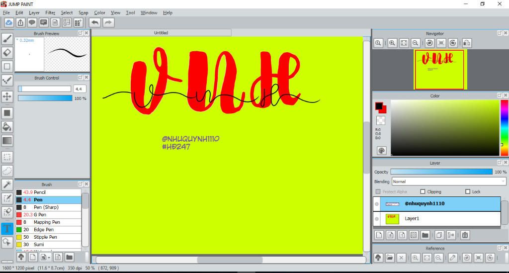The width and height of the screenshot is (509, 273).
Task: Adjust the Layer Opacity slider
Action: tap(441, 172)
